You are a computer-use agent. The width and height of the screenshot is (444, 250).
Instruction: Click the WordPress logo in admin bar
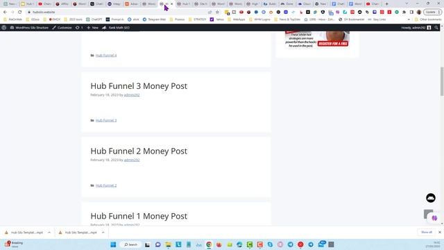click(x=4, y=28)
